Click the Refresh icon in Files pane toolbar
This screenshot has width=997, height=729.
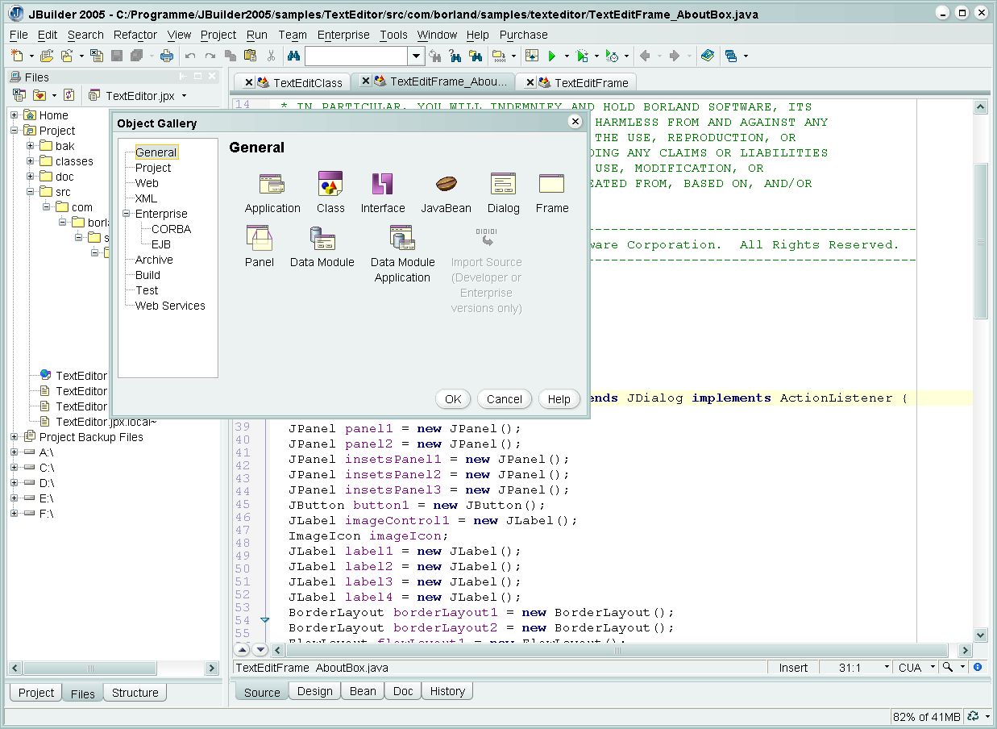pos(69,95)
